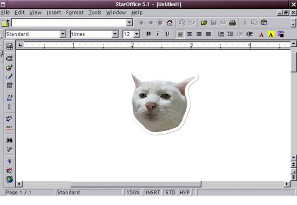Open the File menu
Screen dimensions: 297x205
click(5, 13)
